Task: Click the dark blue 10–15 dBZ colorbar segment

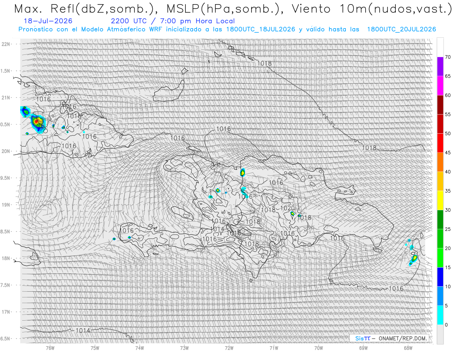Action: coord(440,277)
